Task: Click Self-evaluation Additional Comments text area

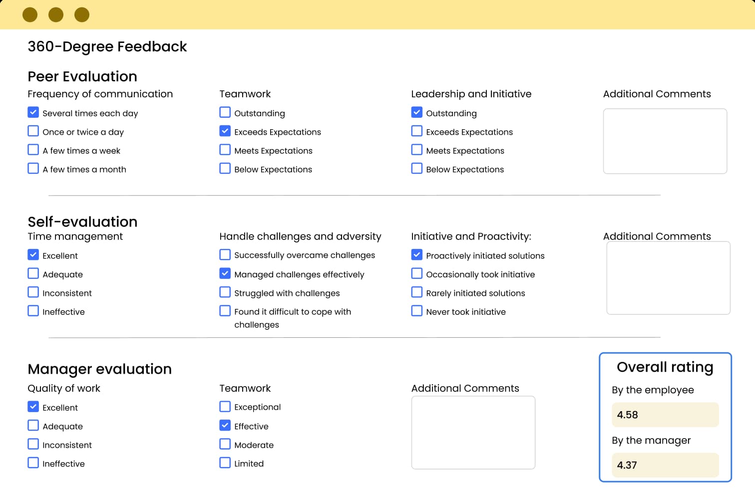Action: click(x=668, y=278)
